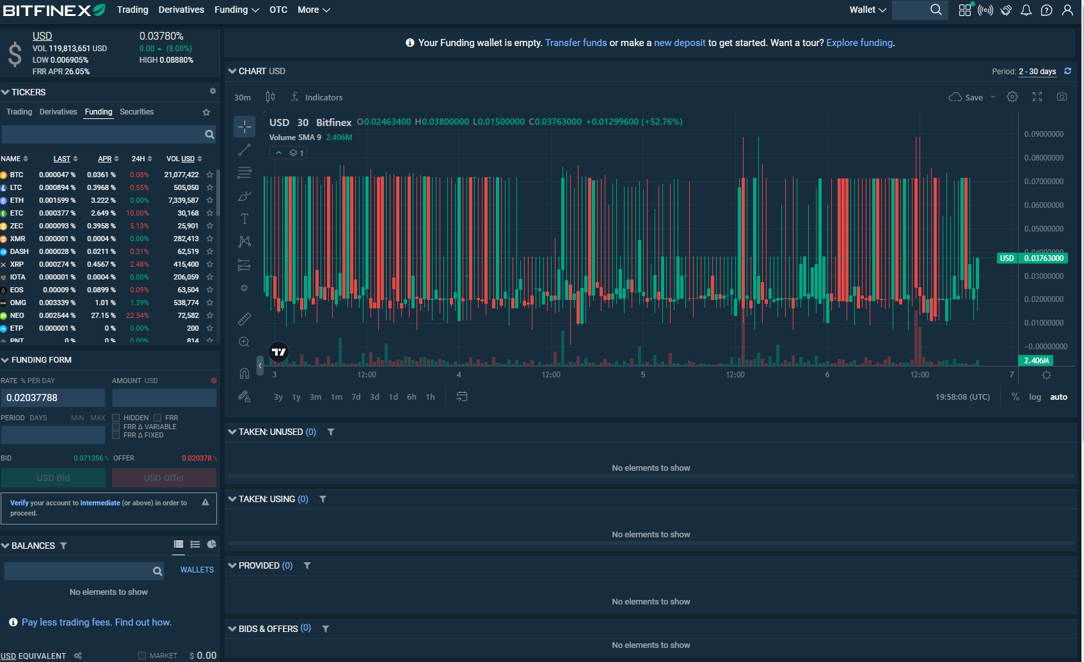Screen dimensions: 1084x662
Task: Take a chart snapshot with camera
Action: tap(1062, 97)
